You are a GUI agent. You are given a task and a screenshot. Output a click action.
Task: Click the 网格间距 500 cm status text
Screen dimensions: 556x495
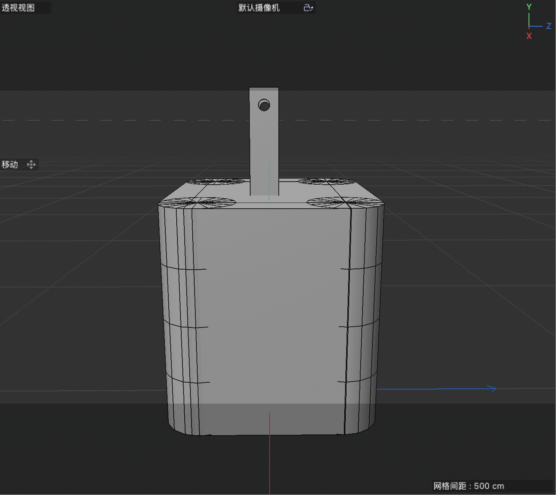point(468,486)
